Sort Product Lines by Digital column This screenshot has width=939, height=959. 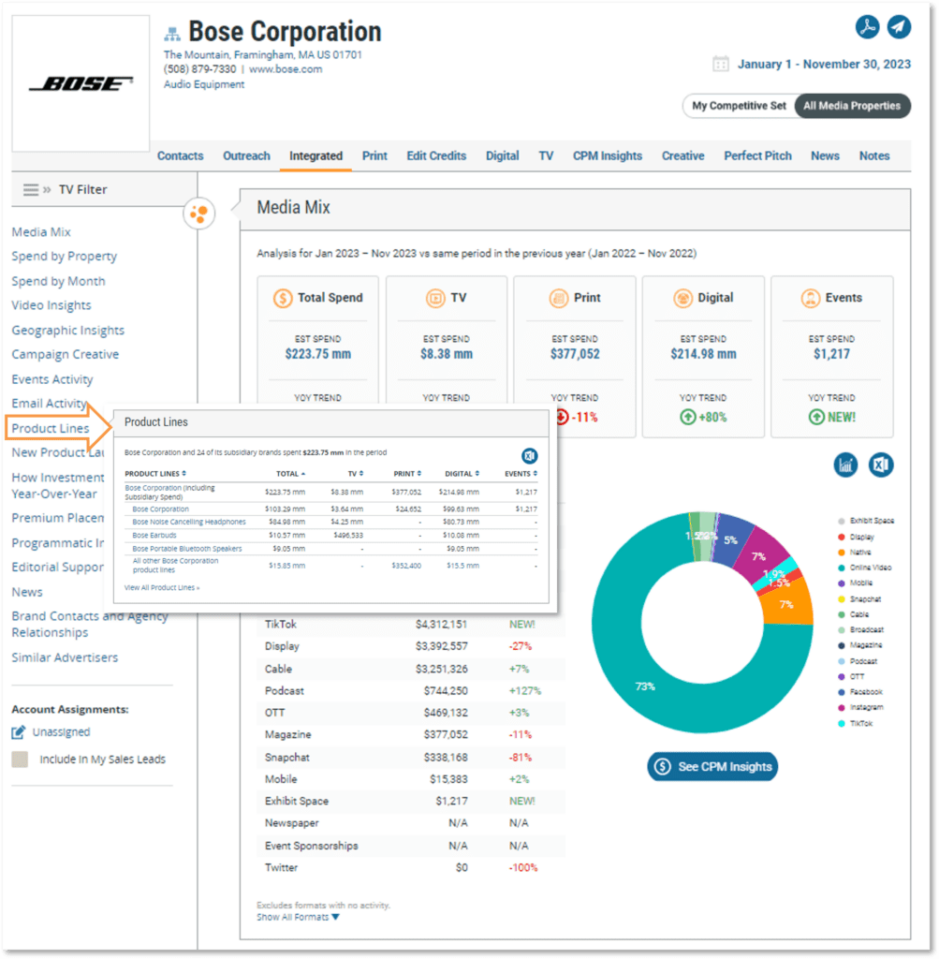point(462,473)
